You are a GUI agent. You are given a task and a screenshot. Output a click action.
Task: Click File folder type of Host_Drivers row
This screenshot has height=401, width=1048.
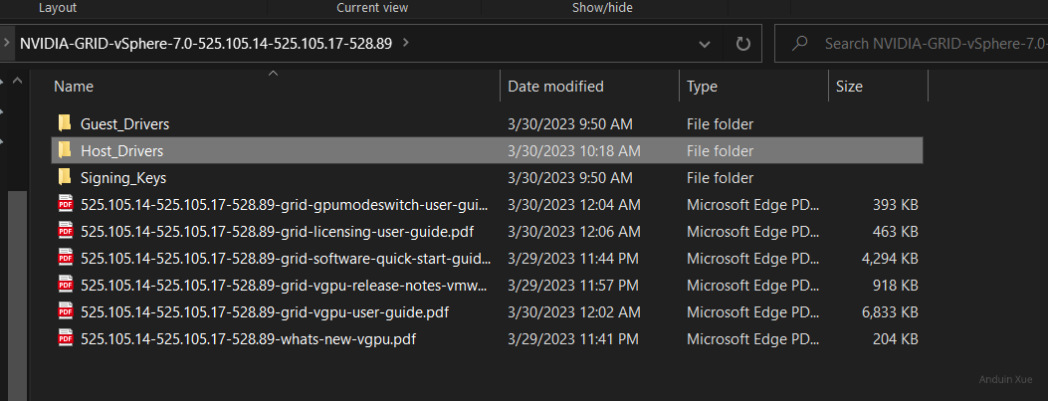(720, 151)
